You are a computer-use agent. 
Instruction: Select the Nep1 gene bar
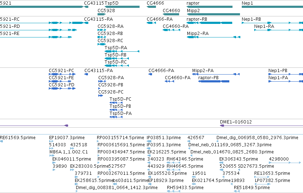[272, 7]
